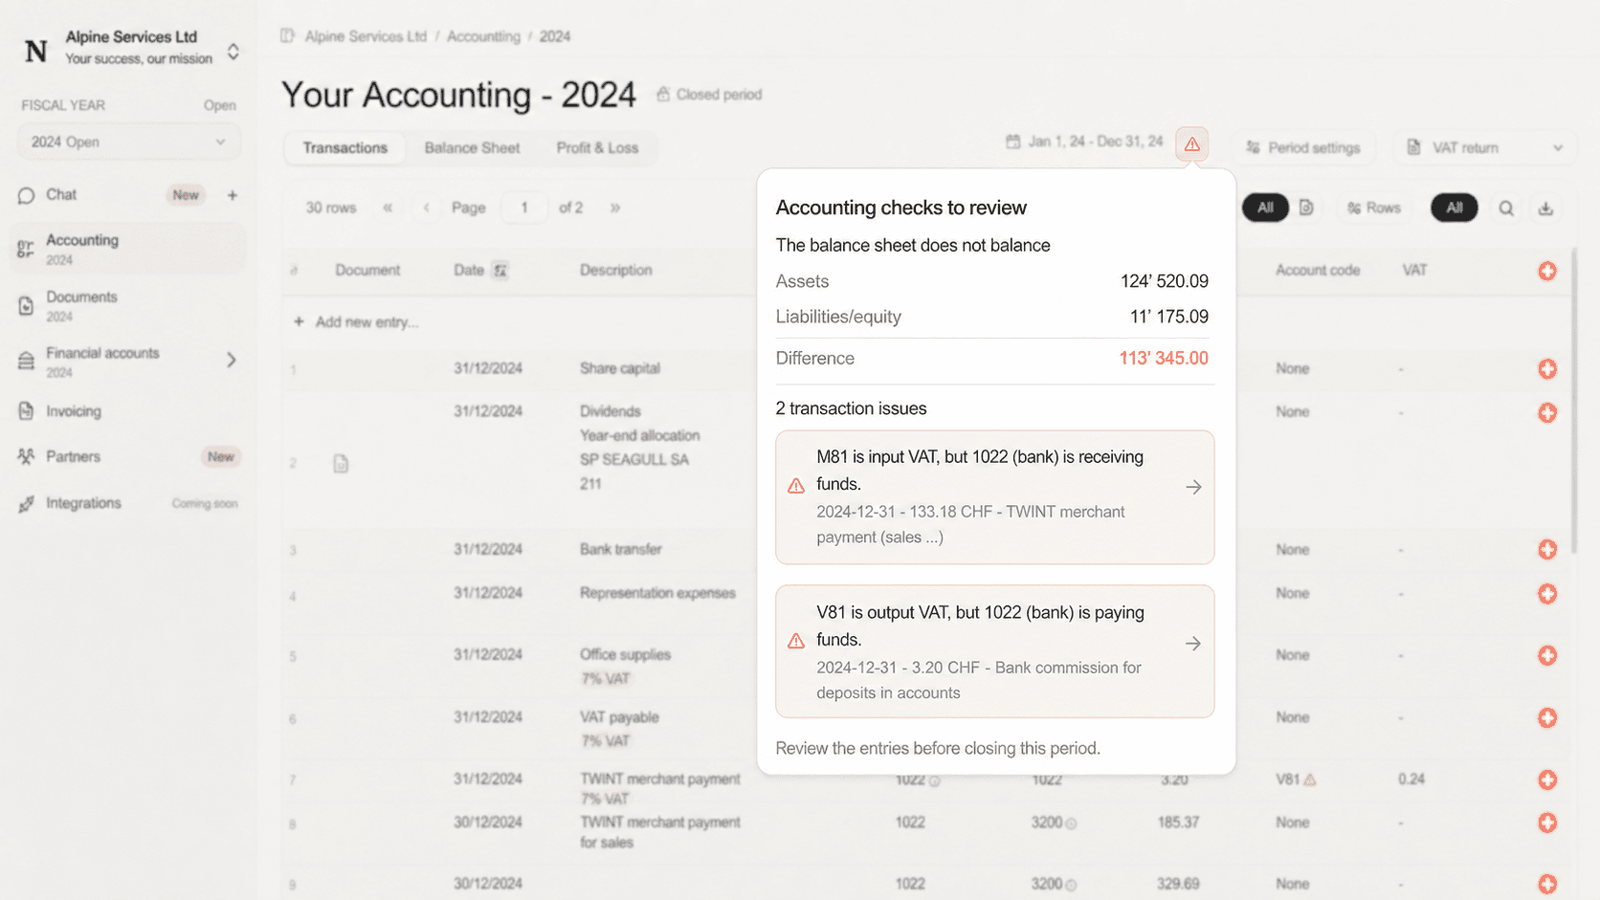The width and height of the screenshot is (1600, 900).
Task: Expand the Financial accounts submenu chevron
Action: point(232,361)
